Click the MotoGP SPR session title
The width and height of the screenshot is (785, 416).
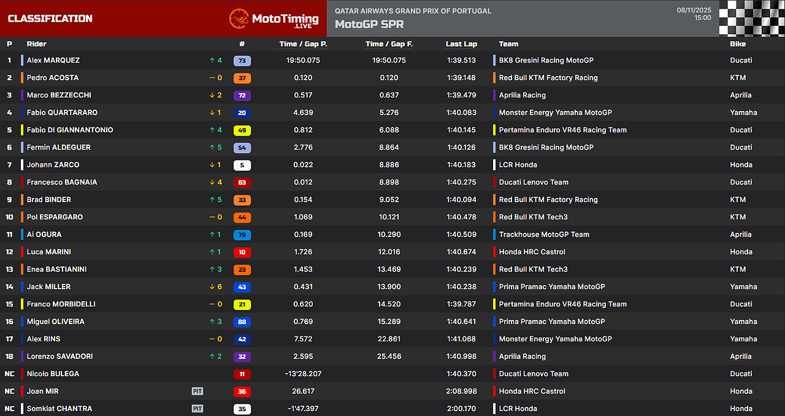coord(369,25)
